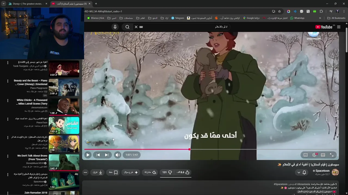Open options for We Don't Talk About Bruno
The width and height of the screenshot is (348, 195).
tap(8, 156)
